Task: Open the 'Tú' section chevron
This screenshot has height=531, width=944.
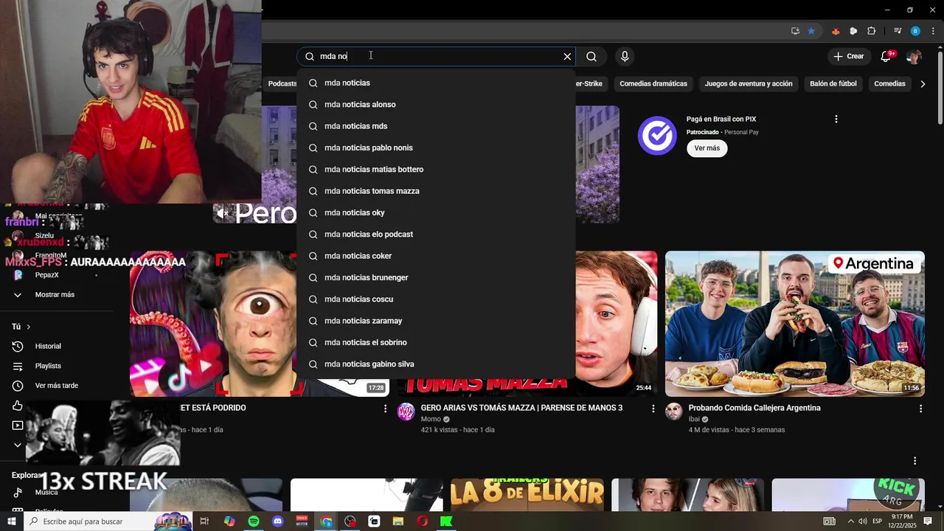Action: coord(29,327)
